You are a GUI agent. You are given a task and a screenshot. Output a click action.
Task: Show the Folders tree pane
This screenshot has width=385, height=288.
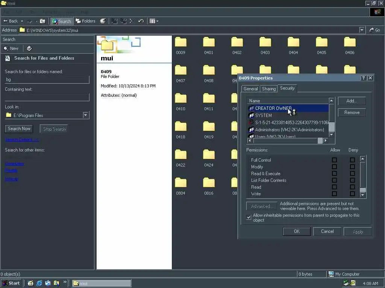point(85,21)
